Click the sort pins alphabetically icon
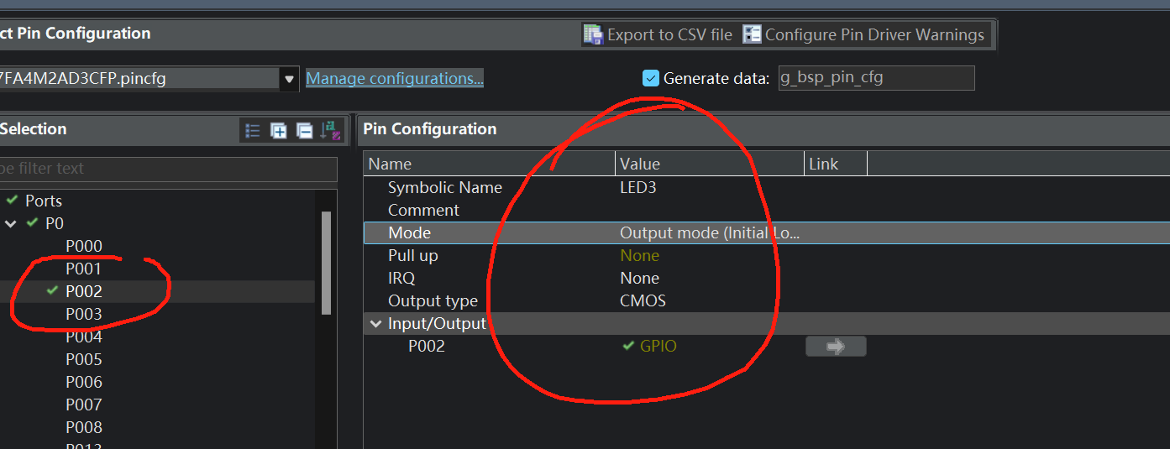 tap(331, 130)
